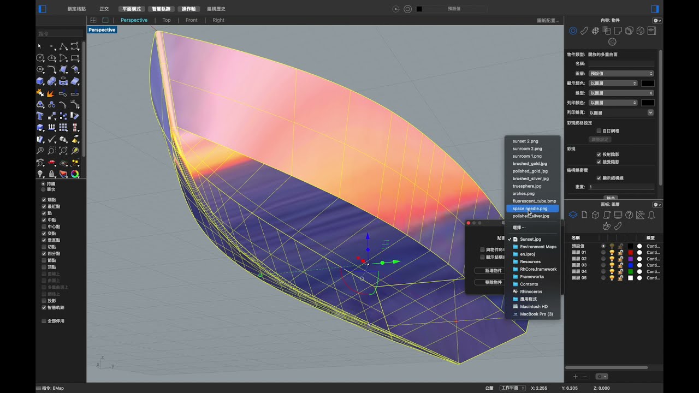Open the color wheel tool
This screenshot has width=699, height=393.
75,174
